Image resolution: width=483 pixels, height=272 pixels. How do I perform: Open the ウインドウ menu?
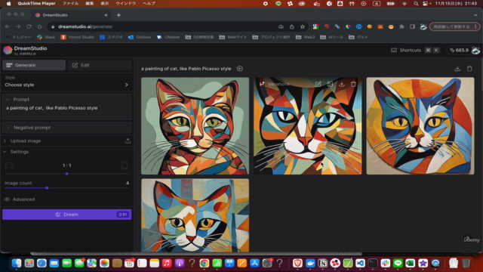pyautogui.click(x=126, y=3)
